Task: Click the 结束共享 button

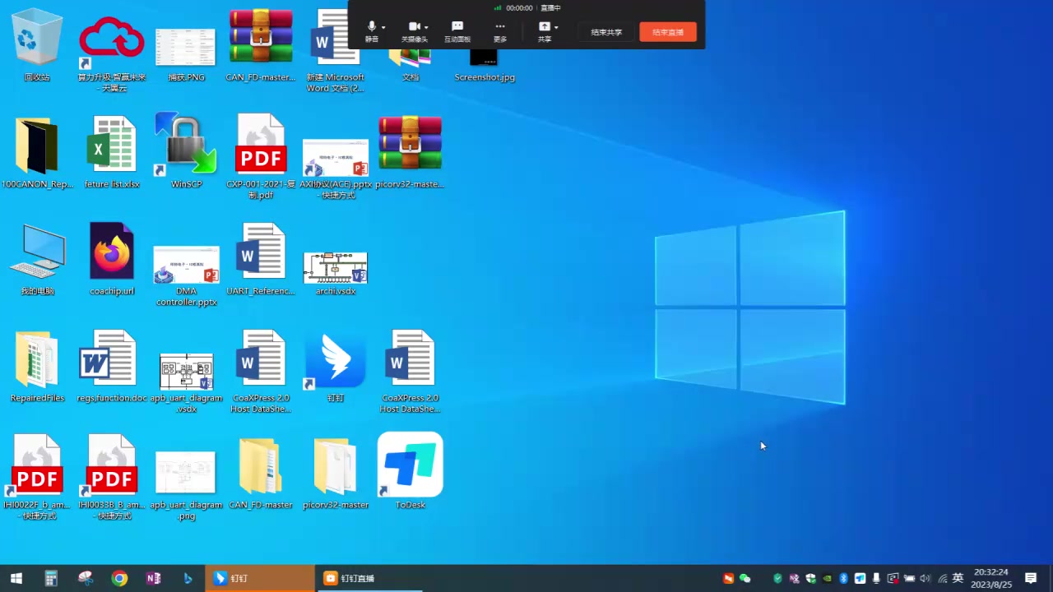Action: 606,32
